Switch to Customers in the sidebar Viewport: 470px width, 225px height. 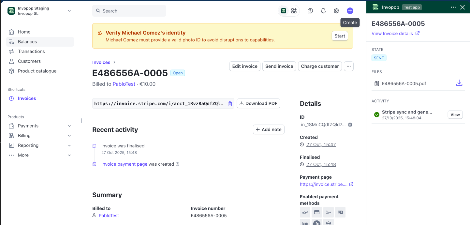click(x=29, y=61)
